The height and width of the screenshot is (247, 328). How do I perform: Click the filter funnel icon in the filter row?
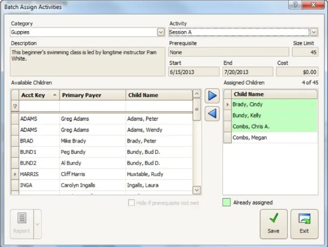tap(15, 106)
